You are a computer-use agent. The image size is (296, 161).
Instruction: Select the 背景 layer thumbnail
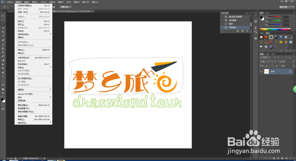(x=266, y=71)
